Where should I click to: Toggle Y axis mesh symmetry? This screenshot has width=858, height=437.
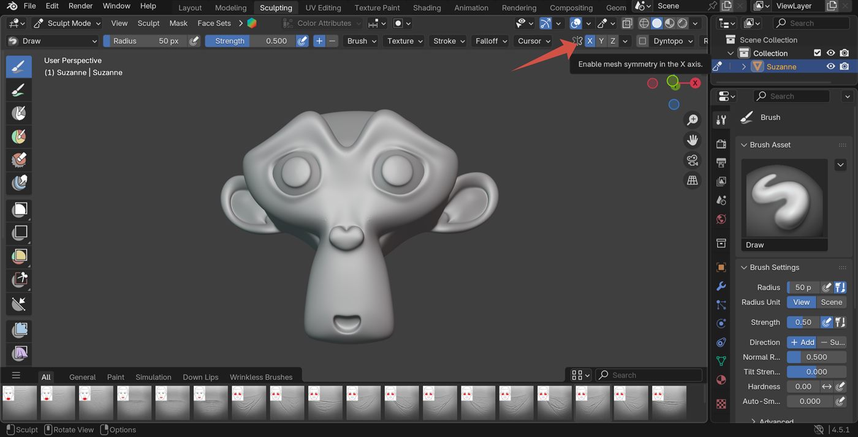coord(601,41)
